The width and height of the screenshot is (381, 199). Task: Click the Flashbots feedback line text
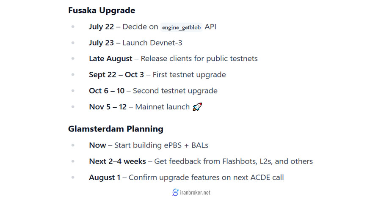click(234, 161)
